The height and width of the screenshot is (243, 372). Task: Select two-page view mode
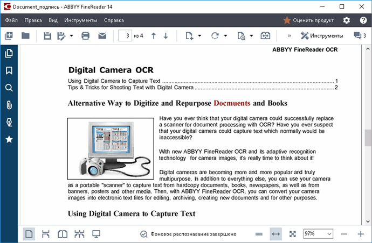pos(63,234)
